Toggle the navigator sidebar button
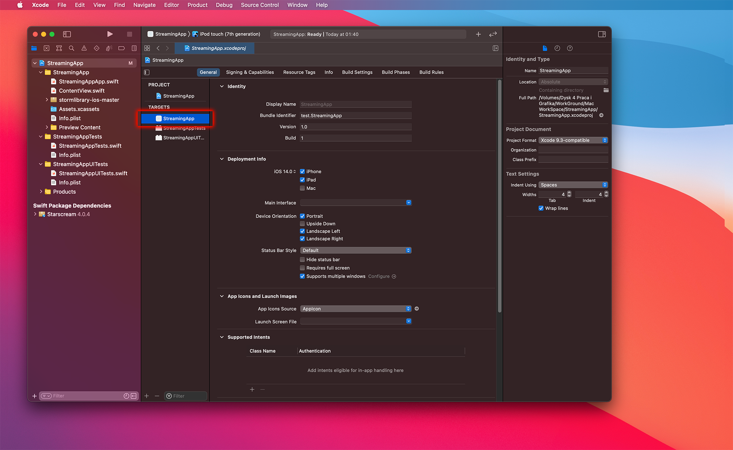This screenshot has height=450, width=733. click(67, 34)
